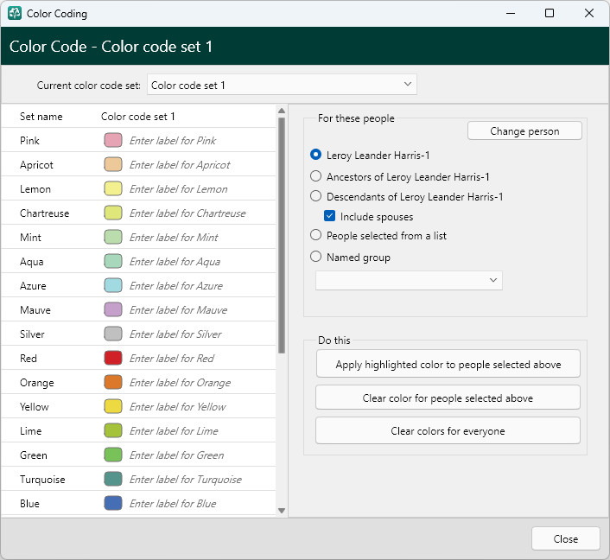Click the Turquoise color swatch
Image resolution: width=610 pixels, height=560 pixels.
[113, 479]
